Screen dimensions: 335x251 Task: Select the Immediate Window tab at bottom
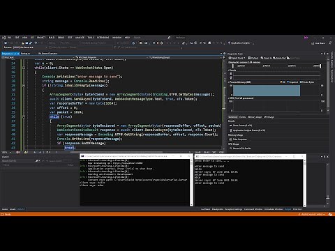coord(274,209)
